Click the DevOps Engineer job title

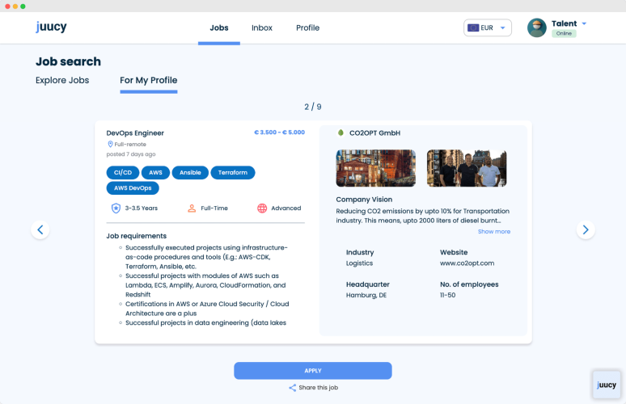pos(135,133)
